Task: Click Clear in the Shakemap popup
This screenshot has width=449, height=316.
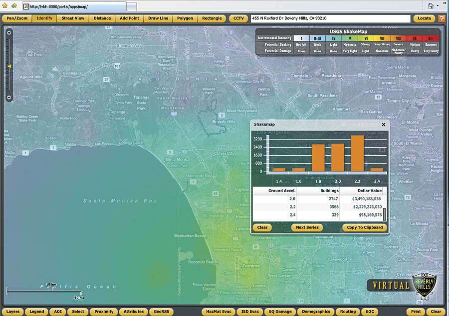Action: point(262,227)
